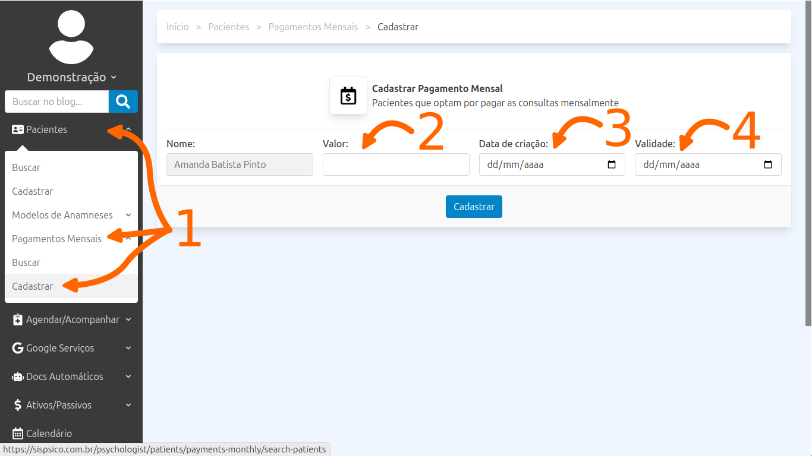Go to Início breadcrumb link
Viewport: 812px width, 456px height.
(178, 27)
